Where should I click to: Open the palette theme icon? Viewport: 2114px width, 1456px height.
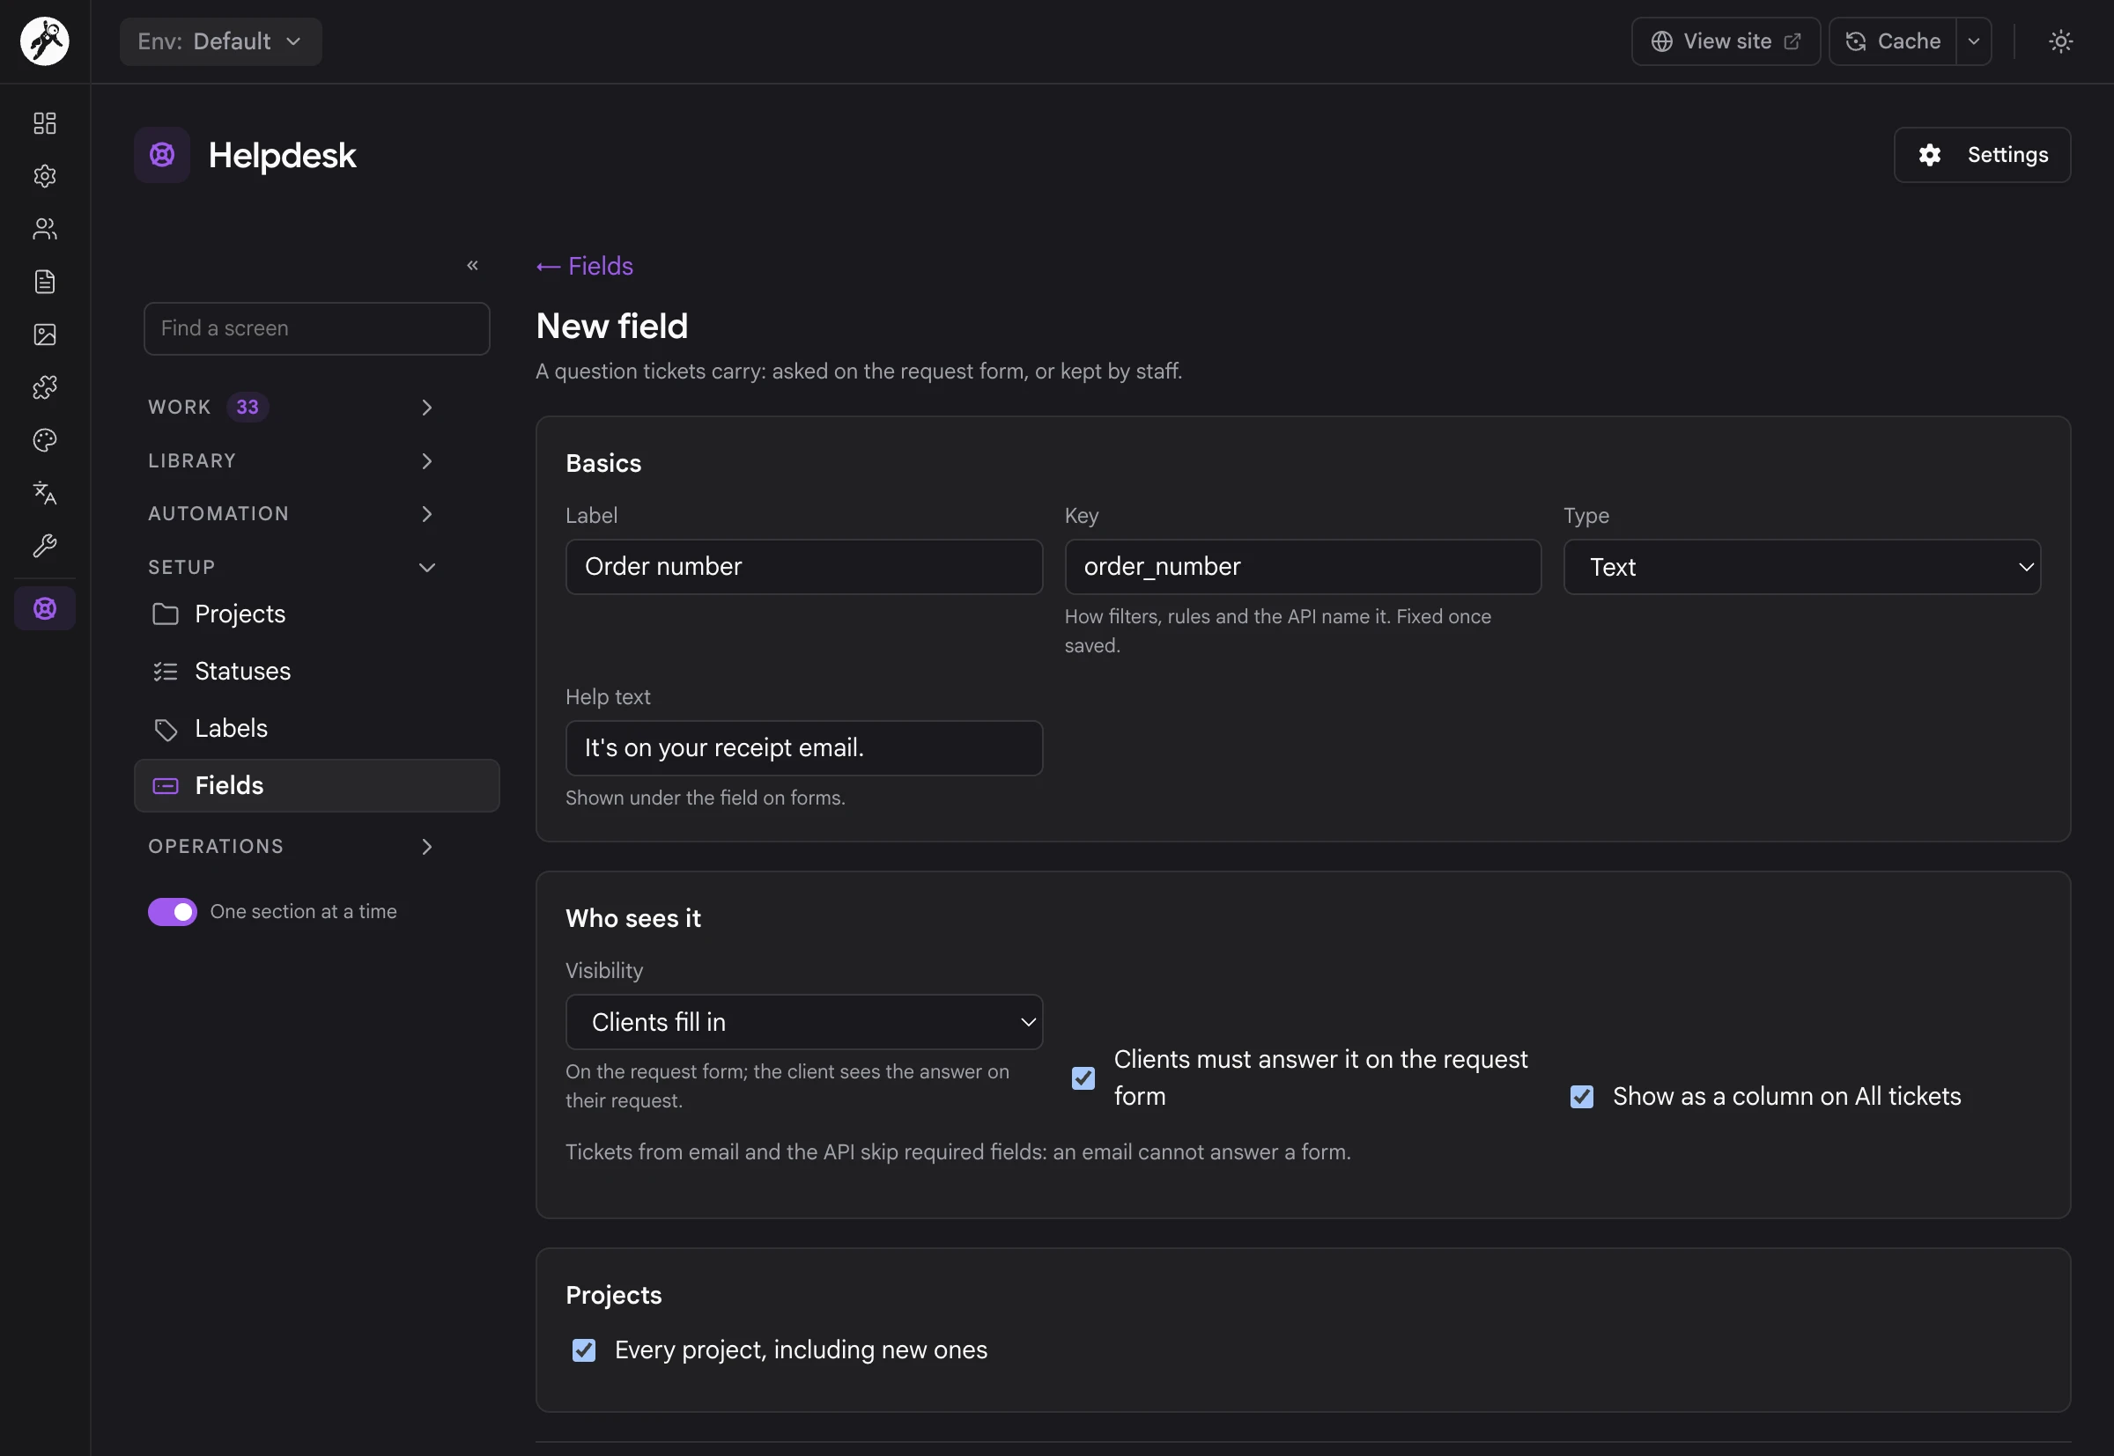45,441
